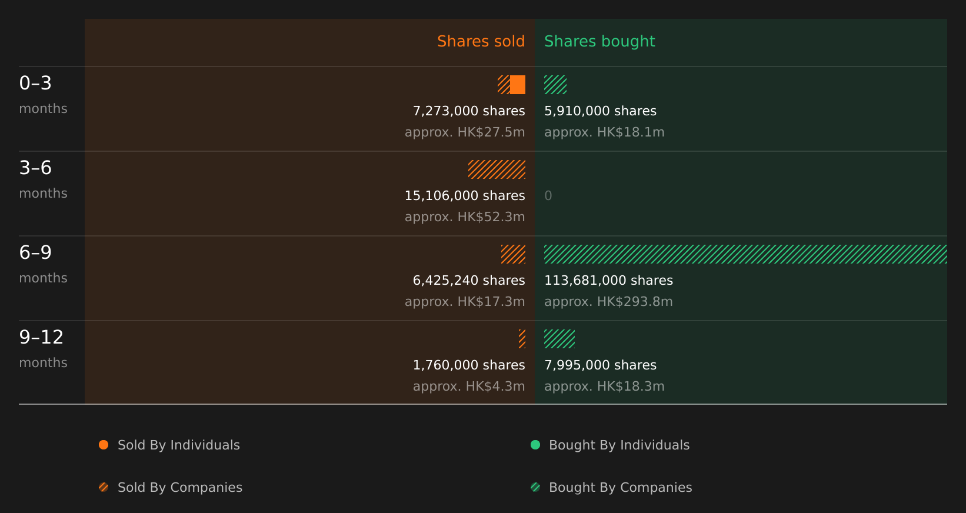Select the Bought By Companies legend label

(621, 488)
